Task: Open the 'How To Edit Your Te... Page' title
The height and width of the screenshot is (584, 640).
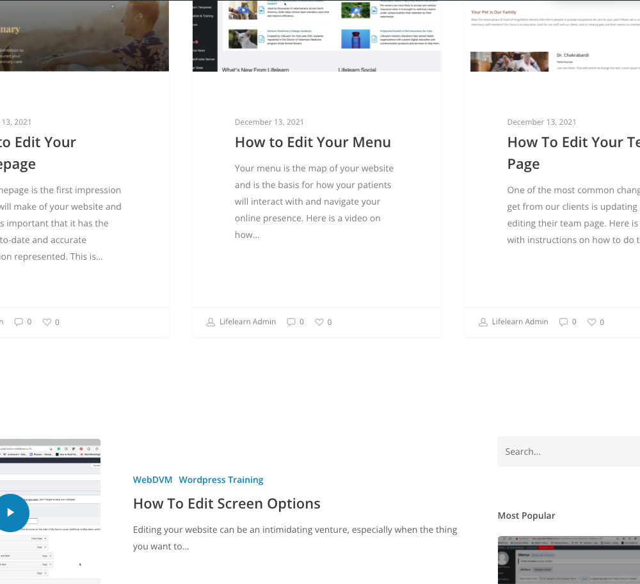Action: click(573, 153)
